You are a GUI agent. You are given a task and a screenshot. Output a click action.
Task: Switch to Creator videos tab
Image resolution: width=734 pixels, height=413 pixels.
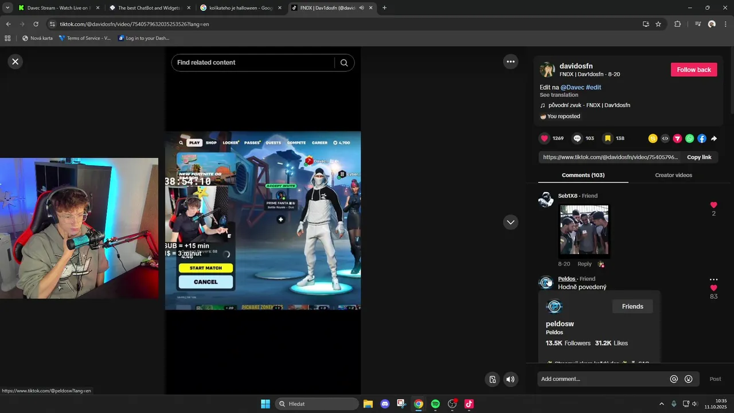[x=673, y=175]
